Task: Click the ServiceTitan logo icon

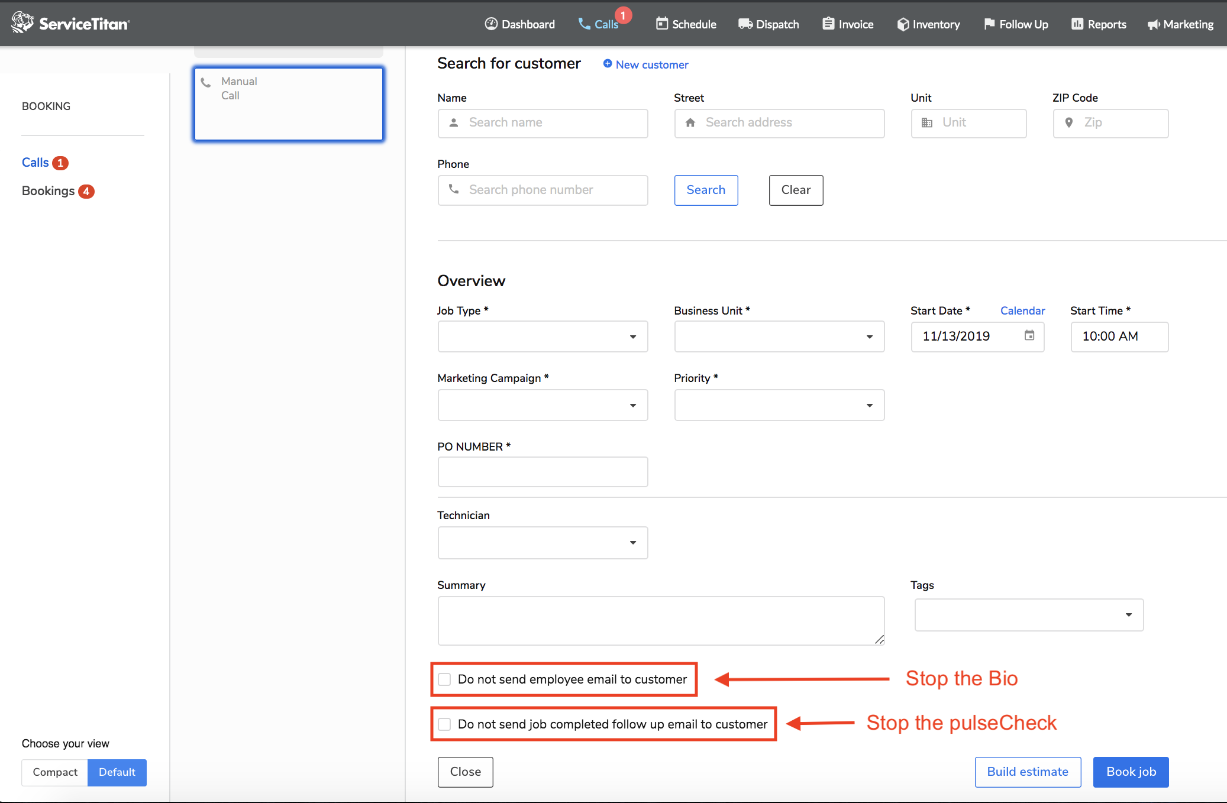Action: coord(22,22)
